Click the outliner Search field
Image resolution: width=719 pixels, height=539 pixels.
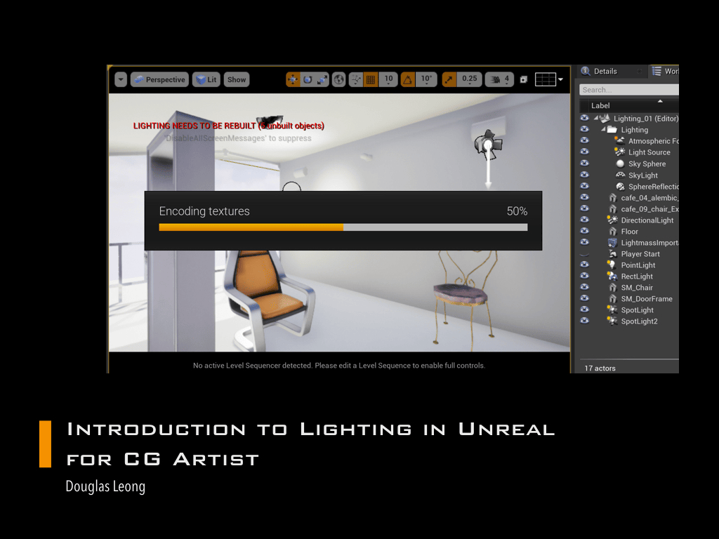628,90
